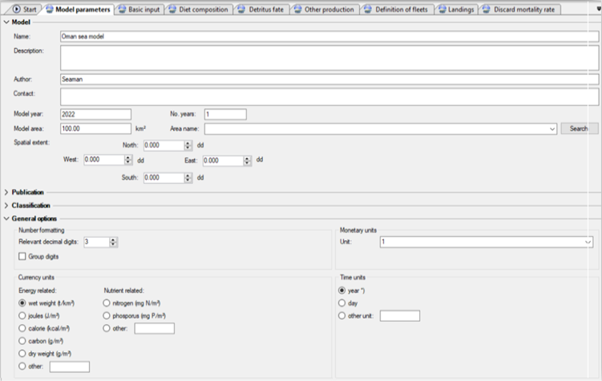Click the Model year input field
Viewport: 602px width, 381px height.
pyautogui.click(x=95, y=114)
